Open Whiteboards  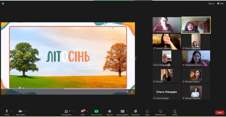[x=160, y=112]
